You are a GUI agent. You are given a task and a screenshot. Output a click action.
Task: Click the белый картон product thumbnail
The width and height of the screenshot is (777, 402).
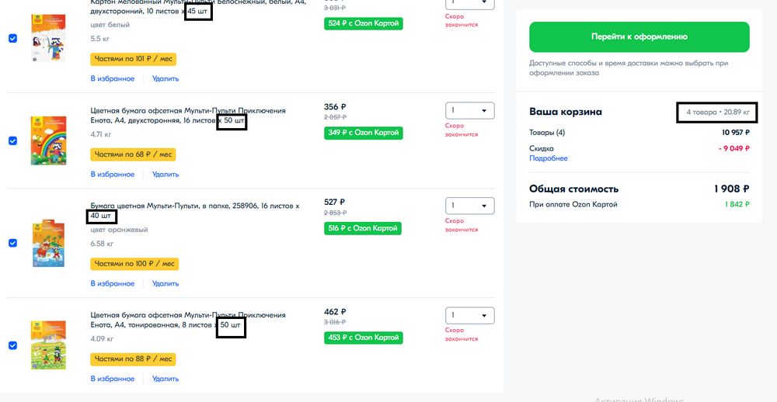[x=47, y=38]
